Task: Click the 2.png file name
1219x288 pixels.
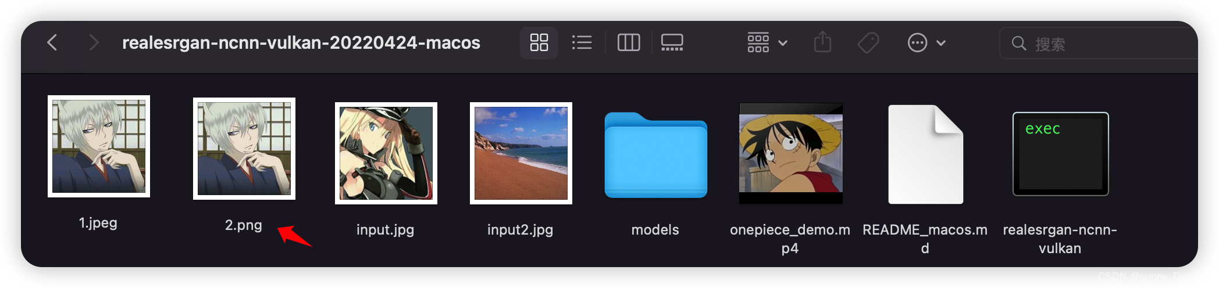Action: point(244,225)
